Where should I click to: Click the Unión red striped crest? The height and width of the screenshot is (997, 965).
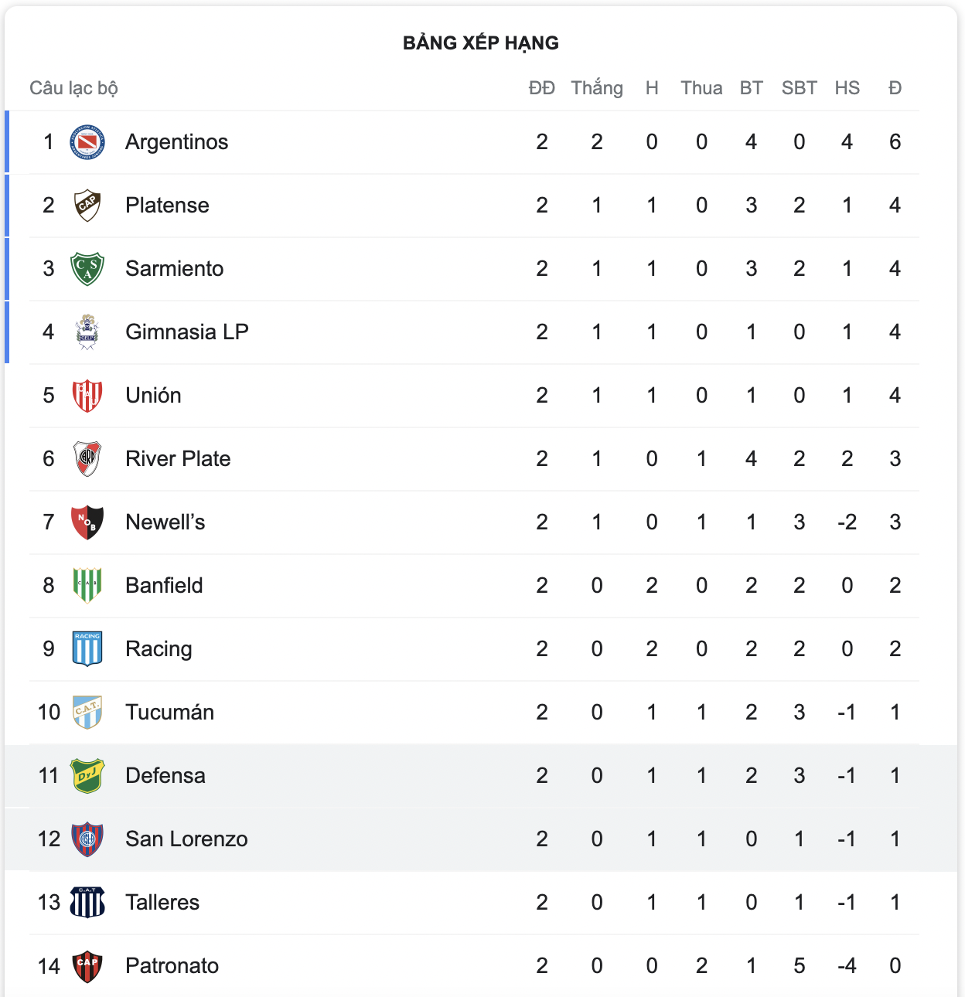pyautogui.click(x=87, y=396)
